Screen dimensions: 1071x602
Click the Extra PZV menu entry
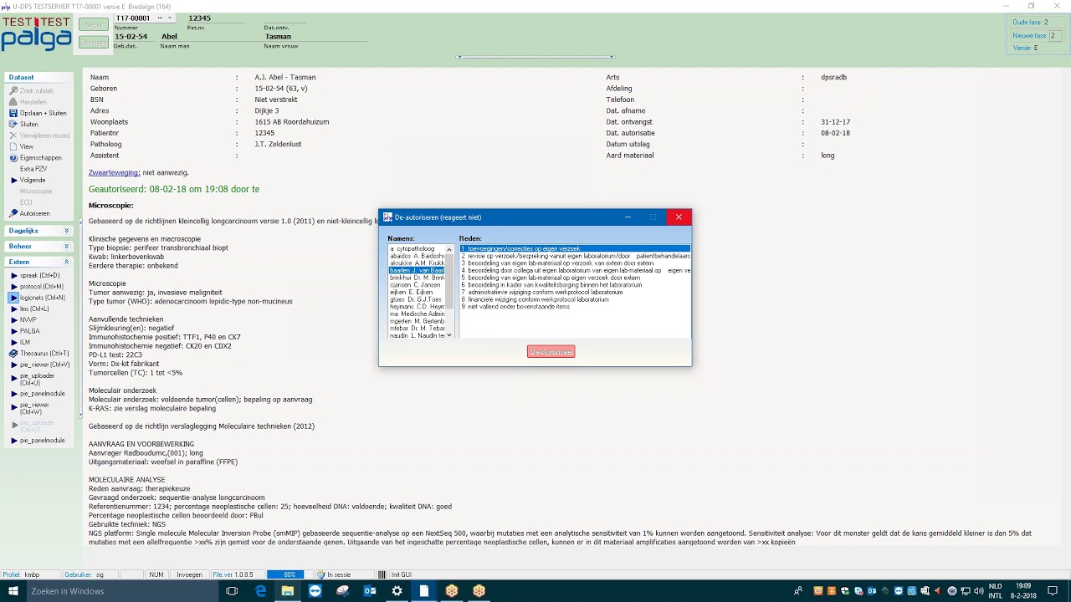pyautogui.click(x=33, y=169)
